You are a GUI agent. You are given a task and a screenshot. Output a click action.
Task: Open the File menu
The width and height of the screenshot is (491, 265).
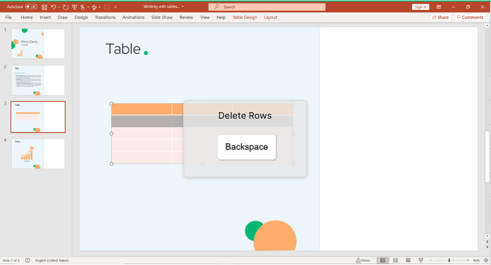click(x=8, y=17)
